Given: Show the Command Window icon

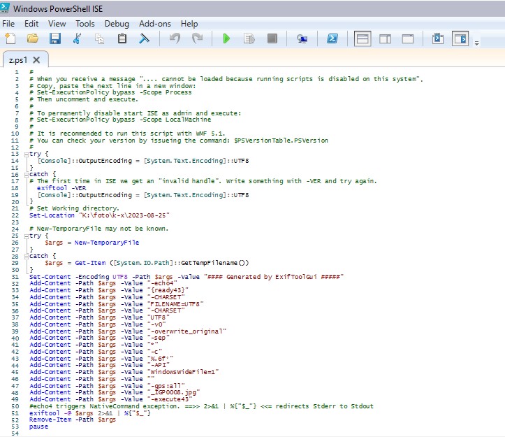Looking at the screenshot, I should point(438,38).
